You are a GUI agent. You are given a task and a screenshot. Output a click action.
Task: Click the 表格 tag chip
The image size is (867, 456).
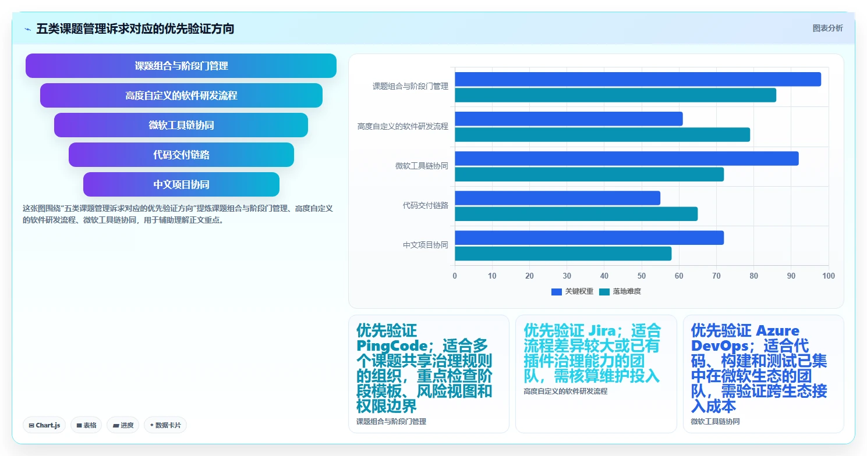pyautogui.click(x=86, y=425)
